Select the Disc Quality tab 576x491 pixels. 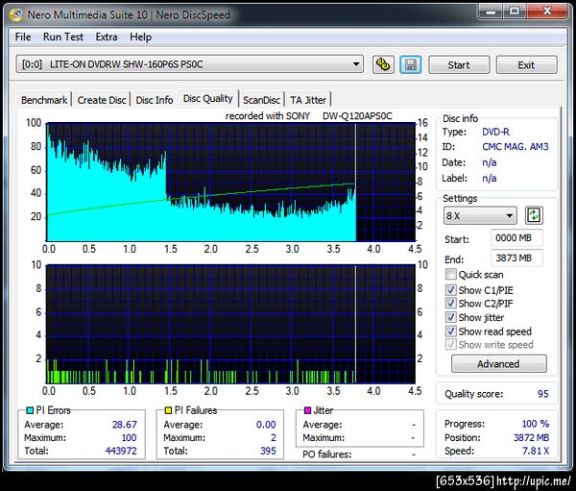pos(208,99)
